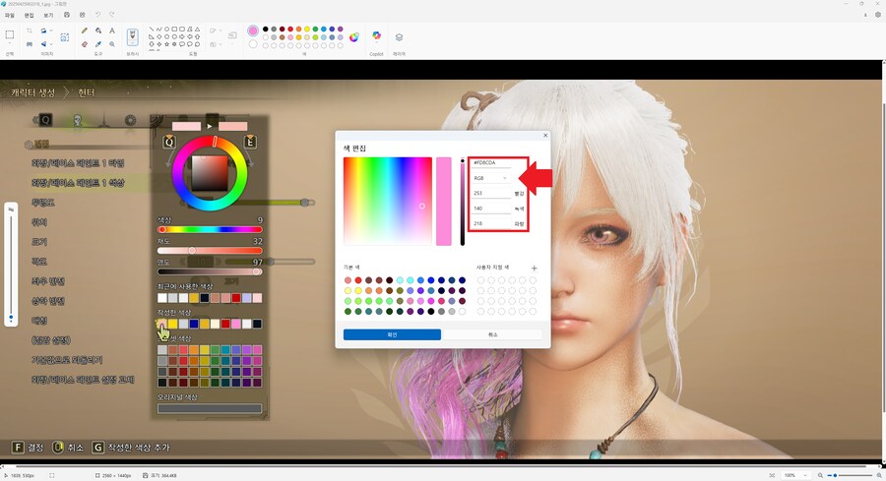
Task: Expand the flip image dropdown arrow
Action: click(x=51, y=44)
